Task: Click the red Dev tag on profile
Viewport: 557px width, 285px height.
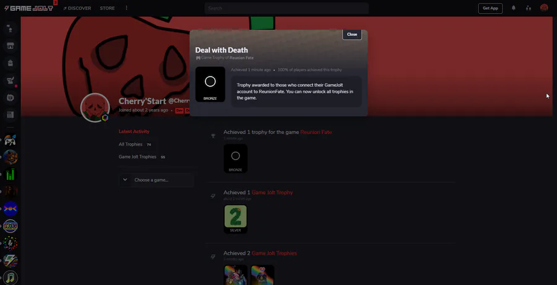Action: point(179,111)
